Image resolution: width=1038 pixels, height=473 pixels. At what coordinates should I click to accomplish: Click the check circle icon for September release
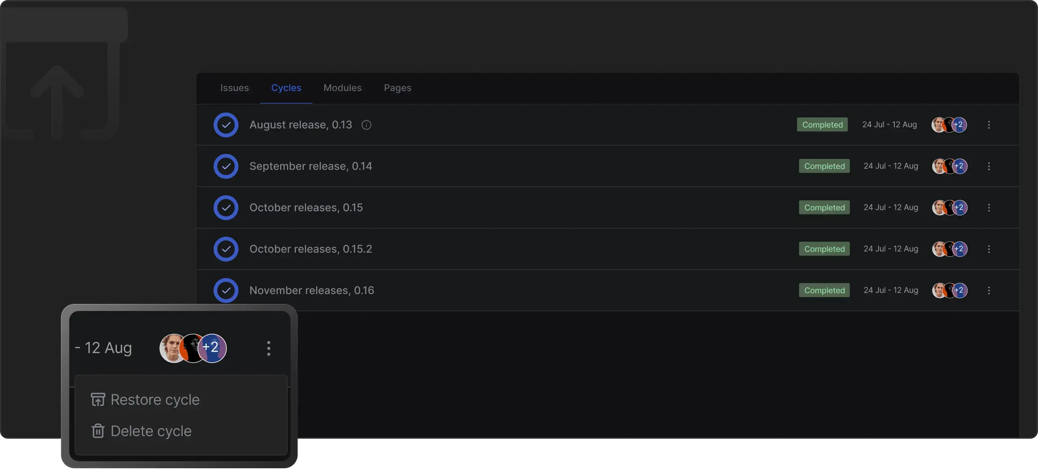(226, 166)
